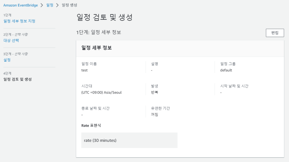Click the schedule name value test
The height and width of the screenshot is (162, 289).
(x=85, y=70)
